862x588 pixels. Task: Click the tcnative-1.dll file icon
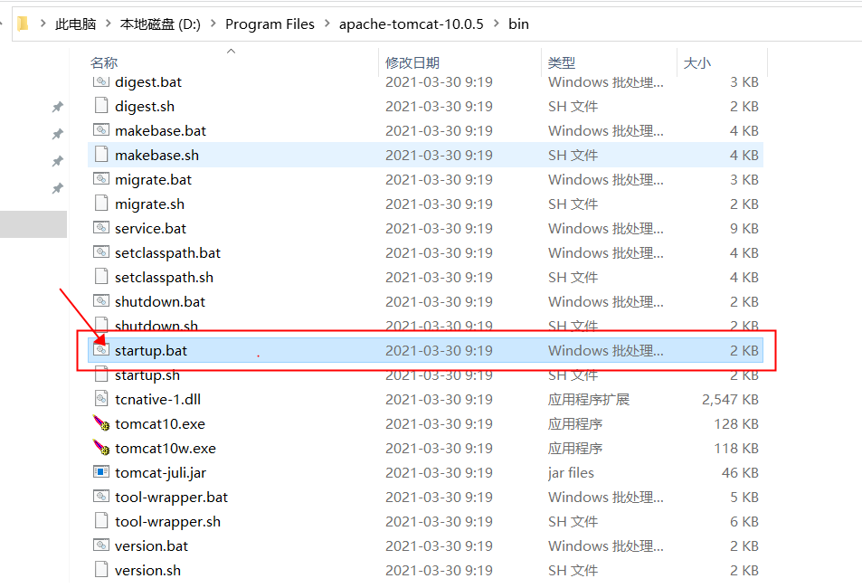(x=101, y=399)
